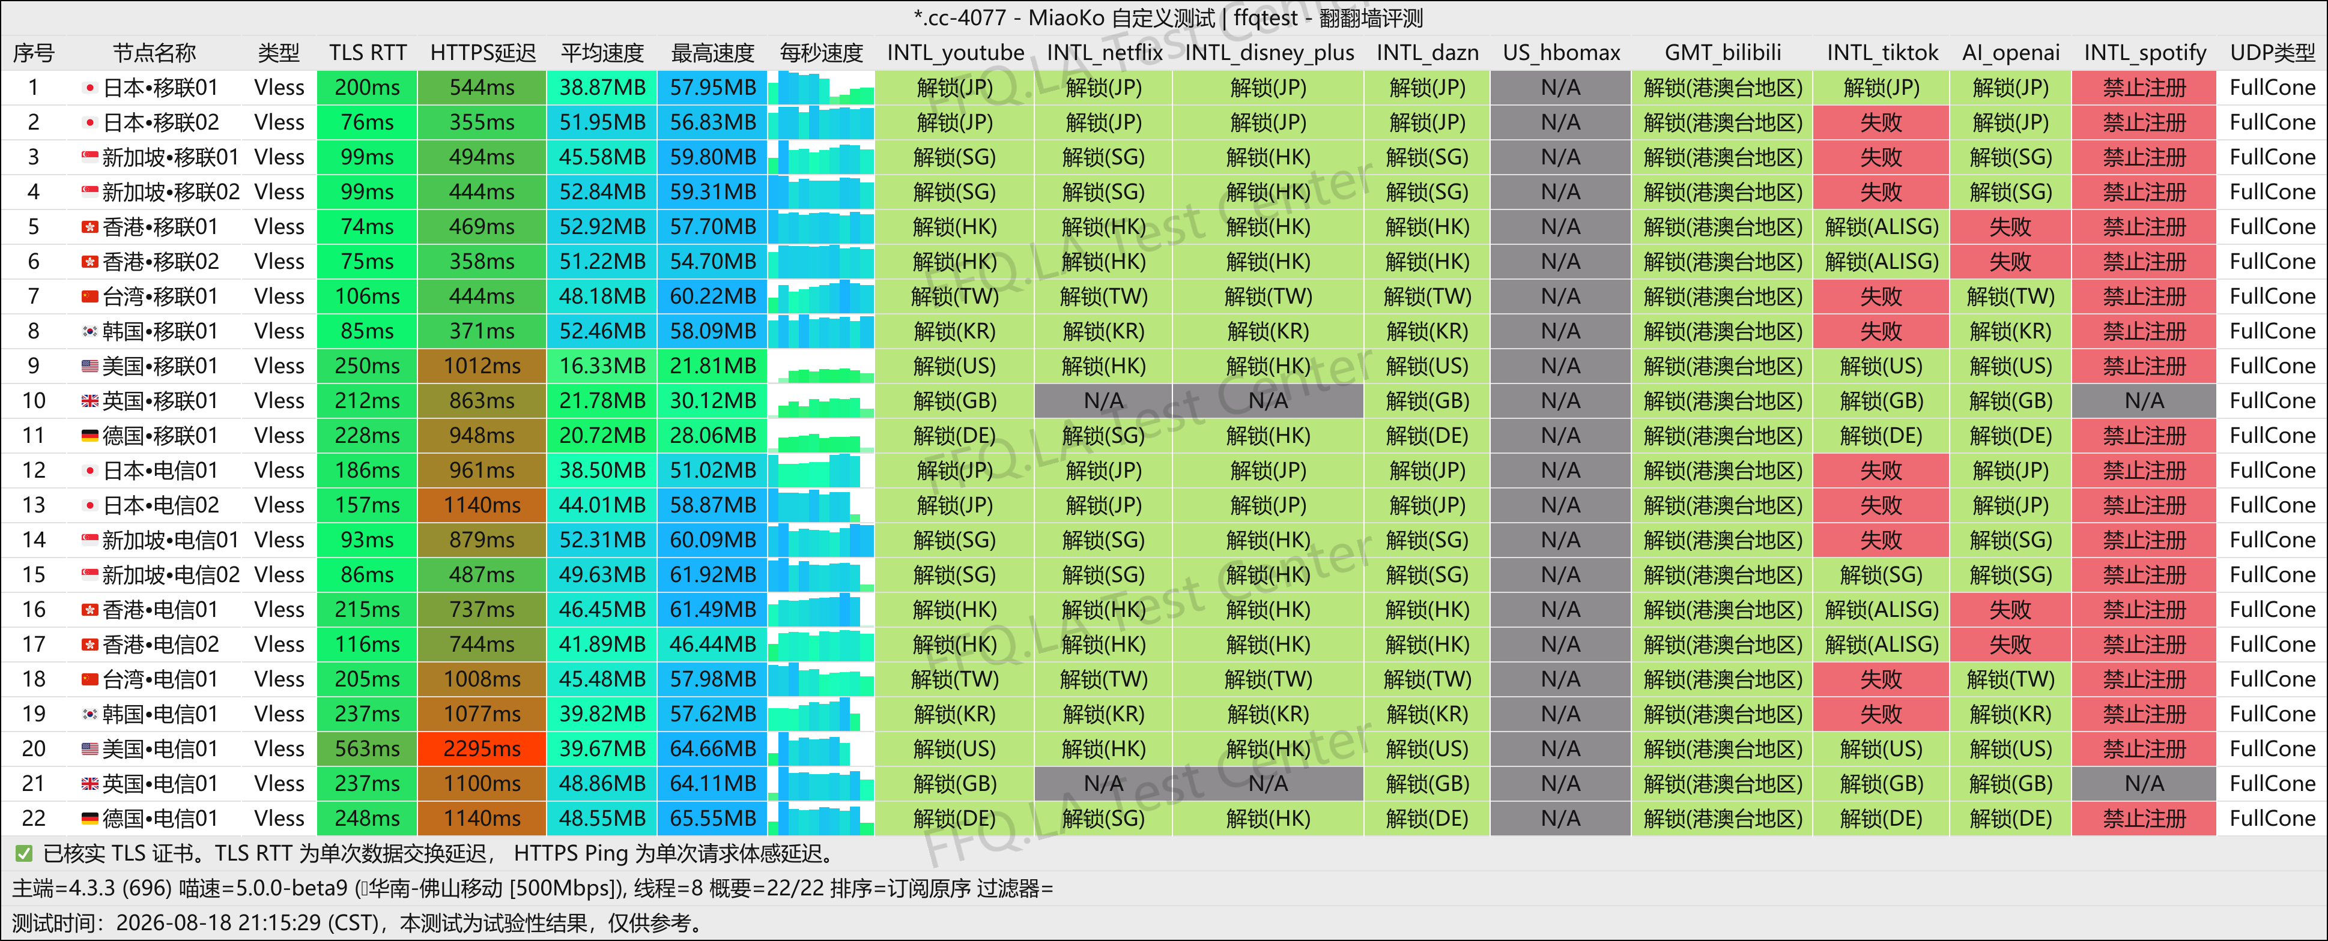
Task: Click the 英国•移联01 spotify N/A cell
Action: coord(2144,401)
